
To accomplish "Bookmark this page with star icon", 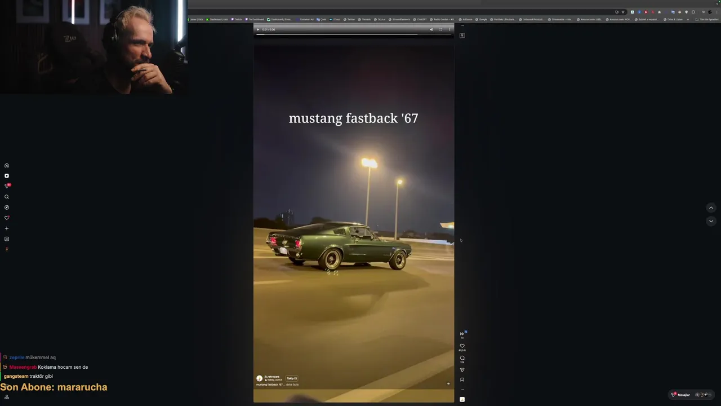I will 623,11.
